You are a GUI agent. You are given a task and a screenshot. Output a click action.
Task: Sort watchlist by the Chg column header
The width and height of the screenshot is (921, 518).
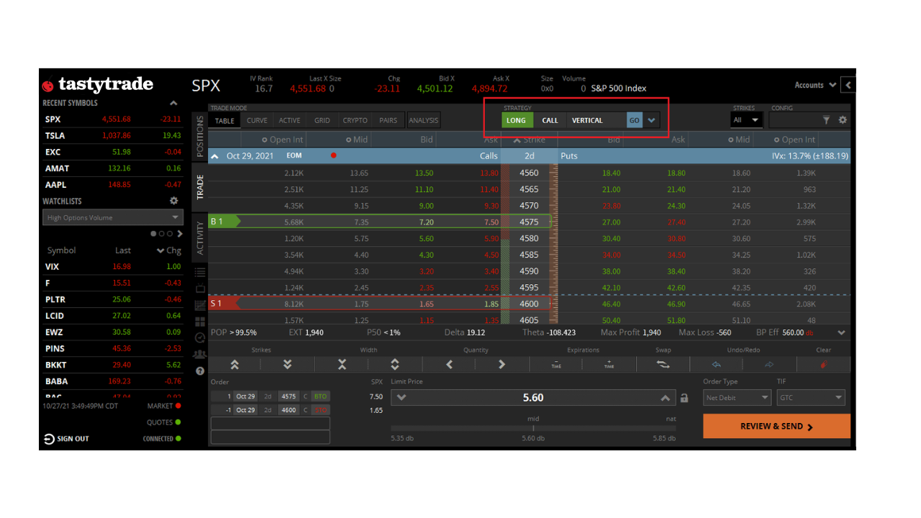click(169, 250)
